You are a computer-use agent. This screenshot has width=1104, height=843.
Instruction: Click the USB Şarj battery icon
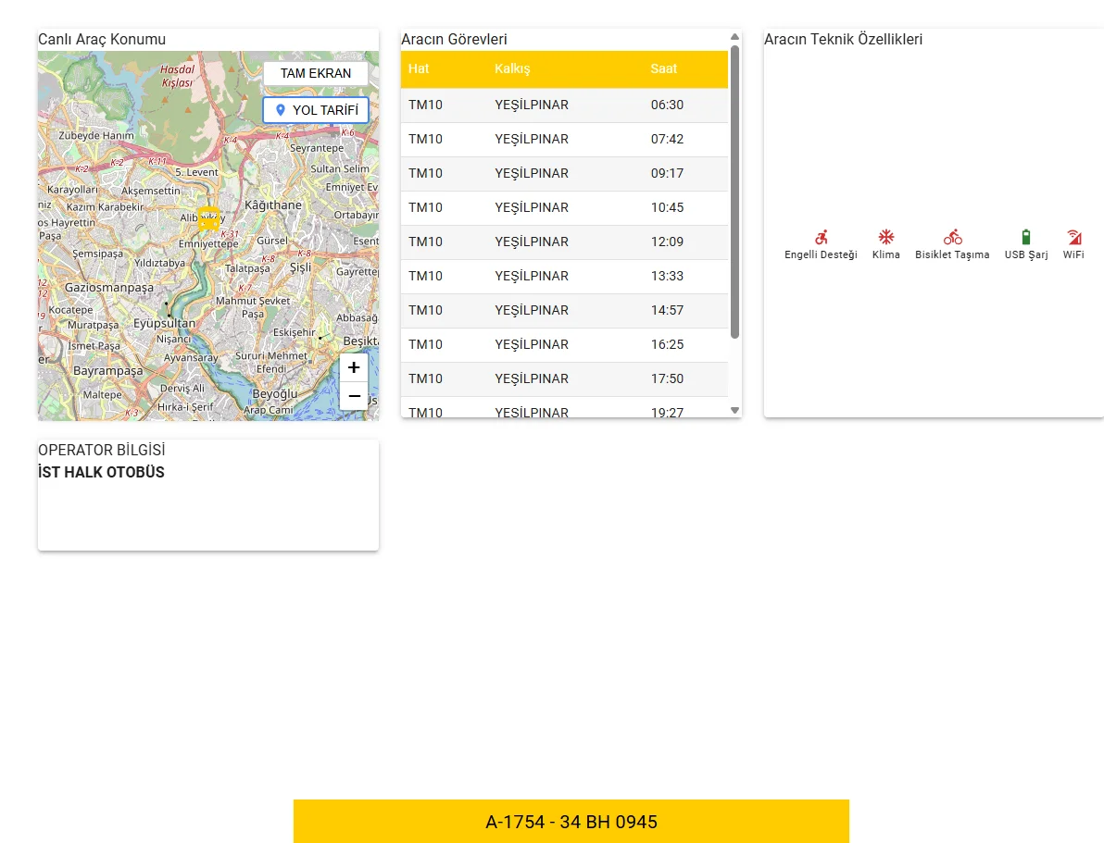coord(1025,237)
